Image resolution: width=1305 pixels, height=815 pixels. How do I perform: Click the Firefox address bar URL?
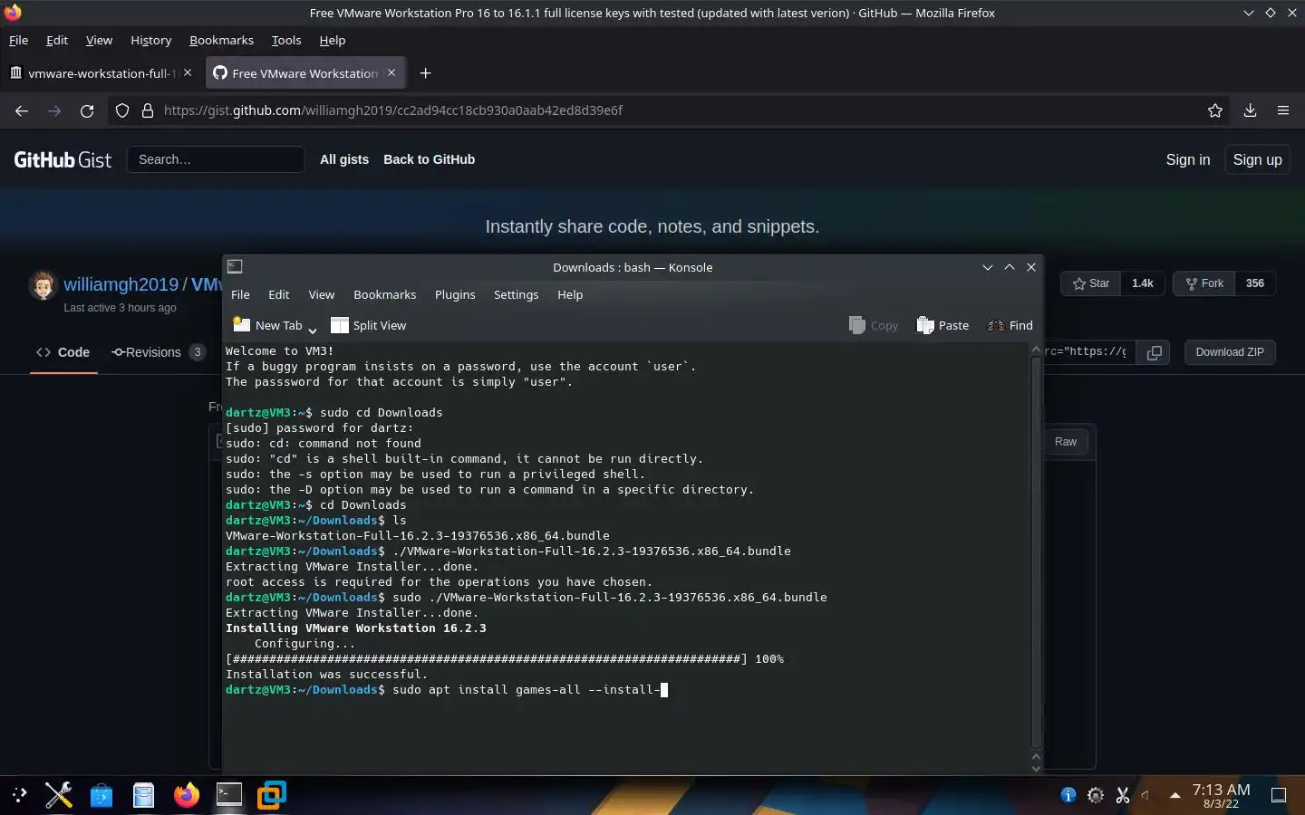pyautogui.click(x=393, y=110)
